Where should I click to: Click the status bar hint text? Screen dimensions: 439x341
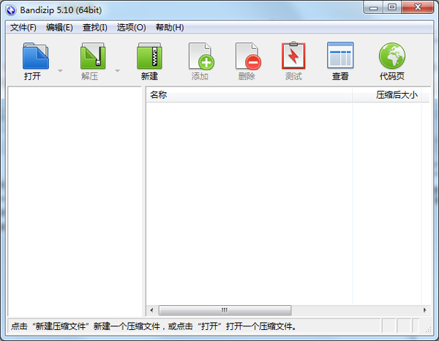coord(154,326)
